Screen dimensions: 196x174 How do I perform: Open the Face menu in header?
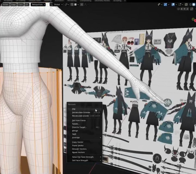click(x=21, y=5)
